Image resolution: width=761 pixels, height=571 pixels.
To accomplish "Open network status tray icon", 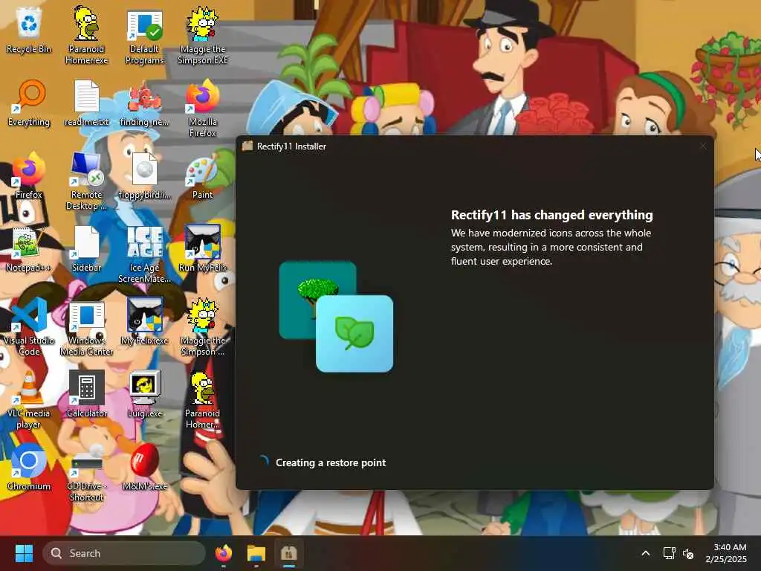I will (x=670, y=553).
